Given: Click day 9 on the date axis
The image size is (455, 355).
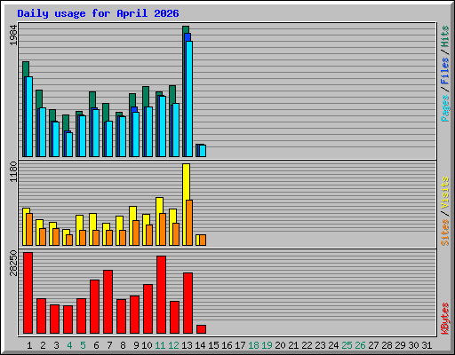Looking at the screenshot, I should click(x=136, y=345).
